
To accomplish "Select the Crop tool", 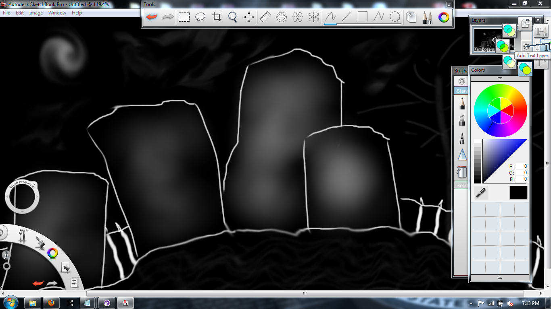I will coord(217,17).
